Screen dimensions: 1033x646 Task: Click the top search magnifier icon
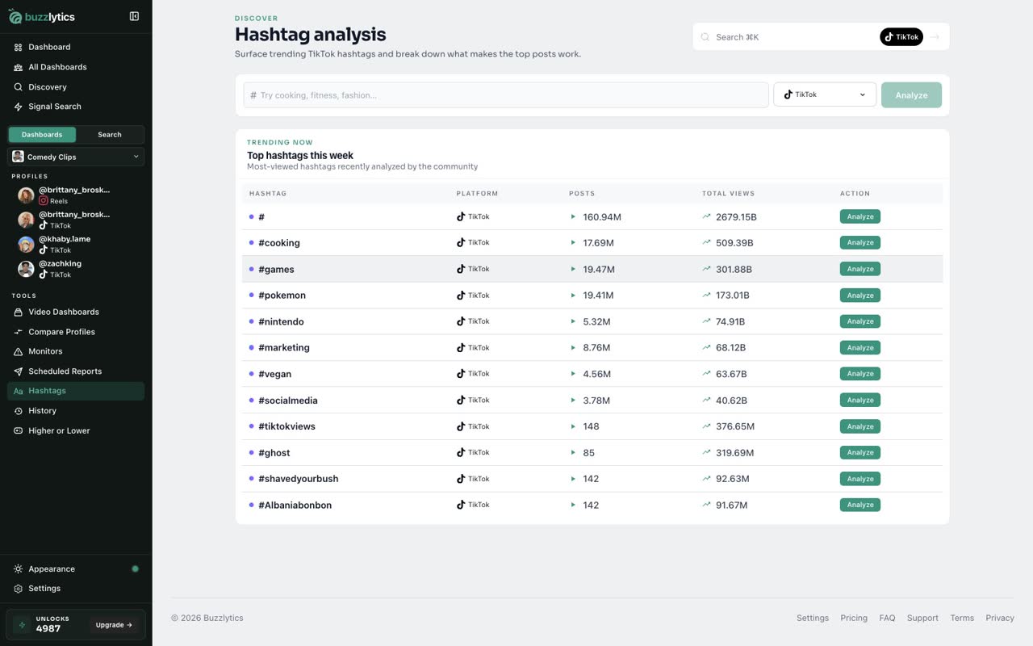[705, 37]
